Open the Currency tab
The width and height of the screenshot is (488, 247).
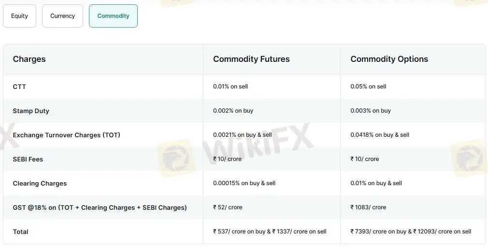click(x=62, y=16)
